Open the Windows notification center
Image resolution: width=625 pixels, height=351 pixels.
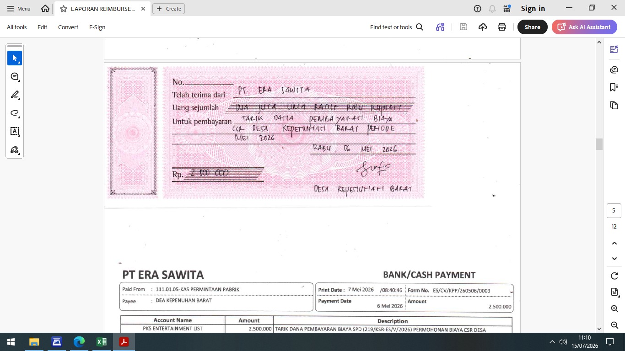pos(610,342)
